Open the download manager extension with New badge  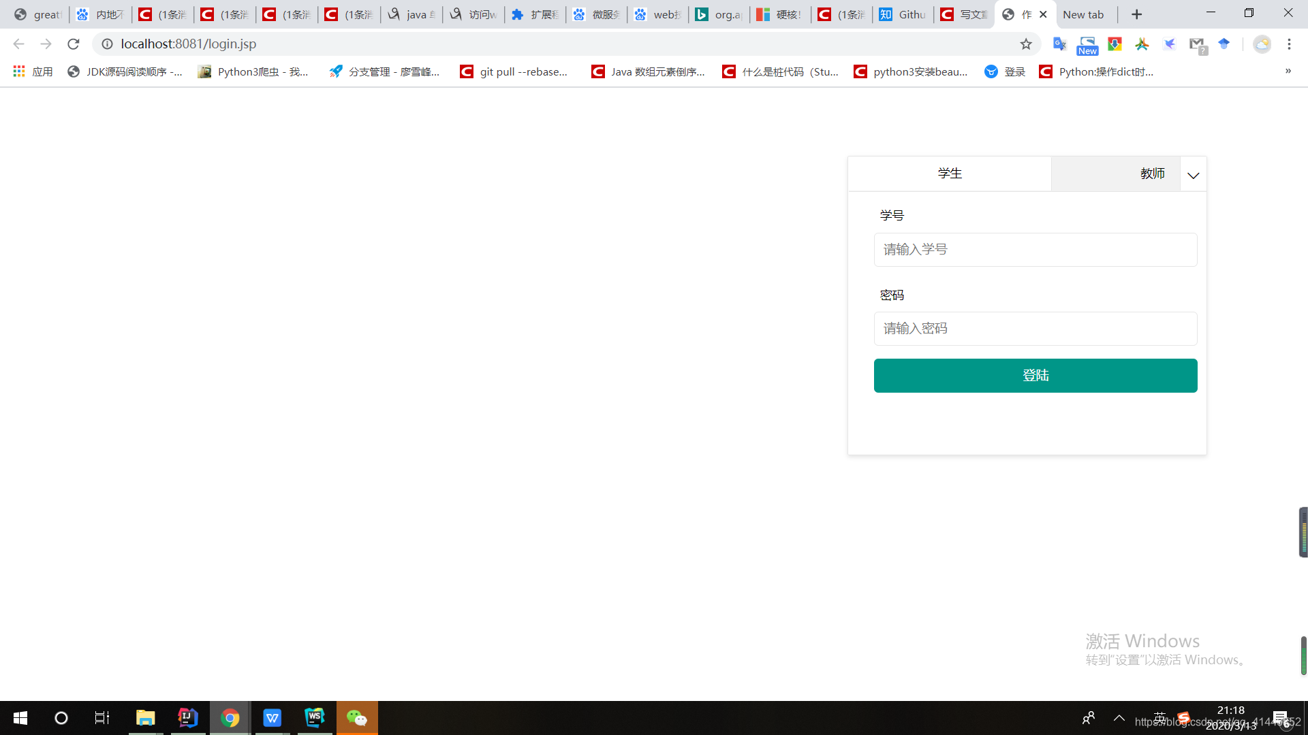pos(1088,44)
